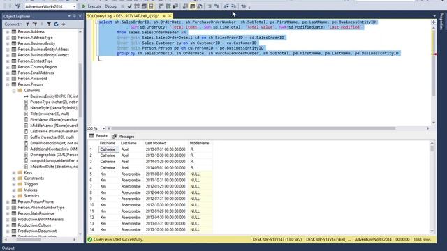Click the Results to File toolbar icon
The image size is (447, 251).
pos(200,6)
